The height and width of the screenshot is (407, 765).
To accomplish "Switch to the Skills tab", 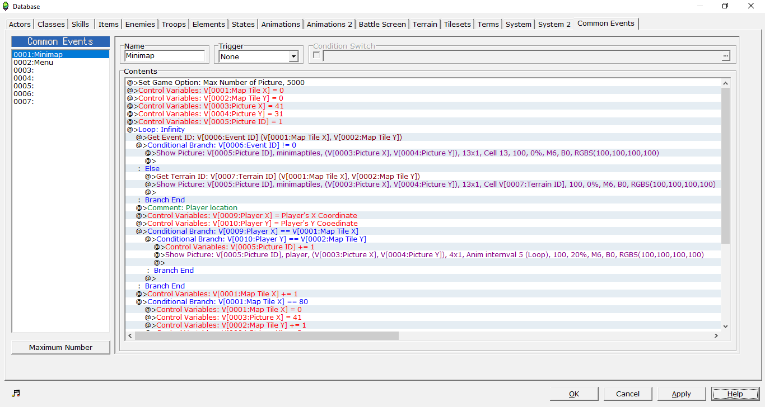I will coord(80,24).
